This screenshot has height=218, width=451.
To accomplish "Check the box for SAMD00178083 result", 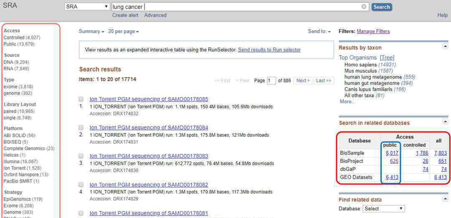I will point(81,156).
